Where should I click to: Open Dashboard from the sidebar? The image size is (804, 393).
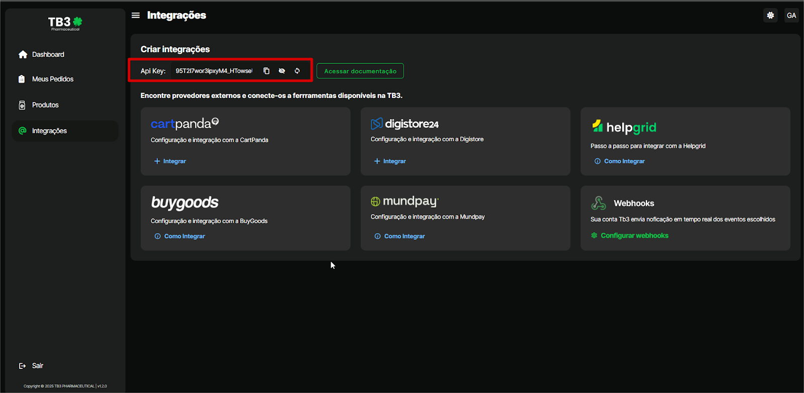pyautogui.click(x=48, y=54)
